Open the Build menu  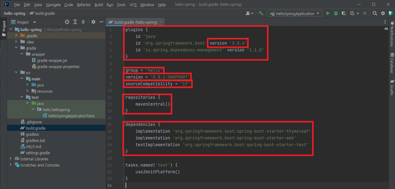99,5
